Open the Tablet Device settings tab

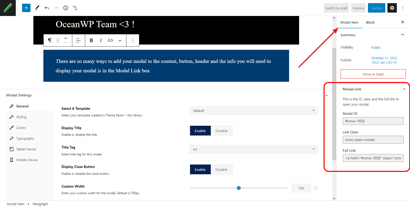30,149
